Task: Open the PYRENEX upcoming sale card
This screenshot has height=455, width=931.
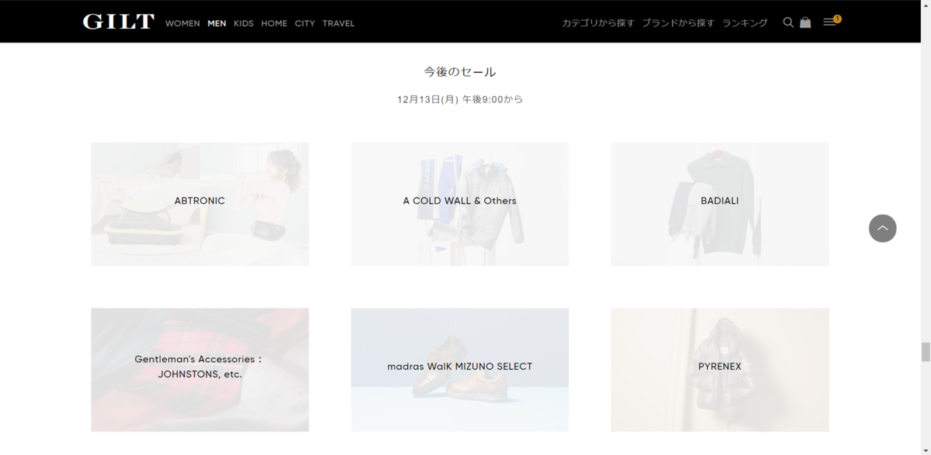Action: click(719, 370)
